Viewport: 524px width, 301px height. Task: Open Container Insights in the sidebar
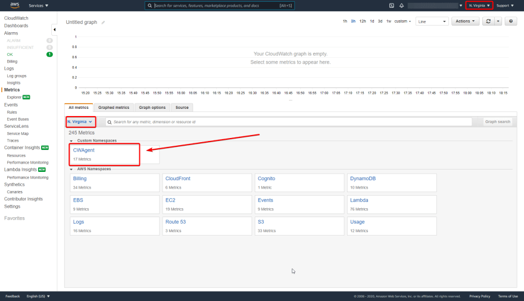22,148
